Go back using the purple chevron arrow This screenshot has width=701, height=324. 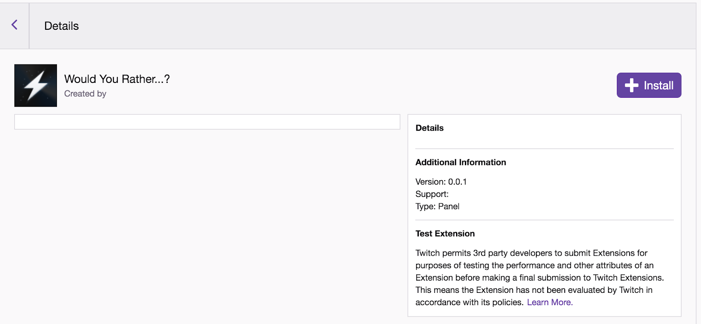pyautogui.click(x=14, y=25)
